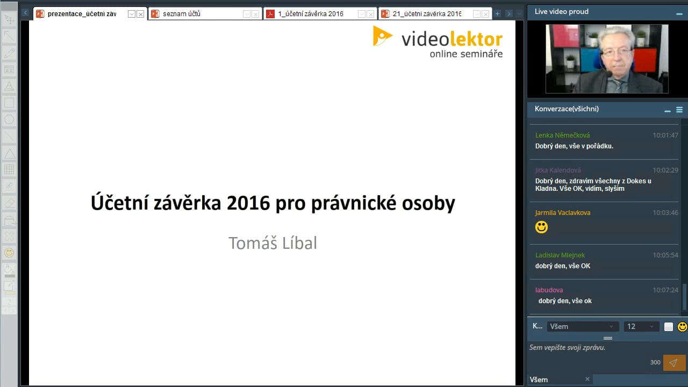This screenshot has width=688, height=387.
Task: Click the conversation scrollbar thumb
Action: pyautogui.click(x=685, y=297)
